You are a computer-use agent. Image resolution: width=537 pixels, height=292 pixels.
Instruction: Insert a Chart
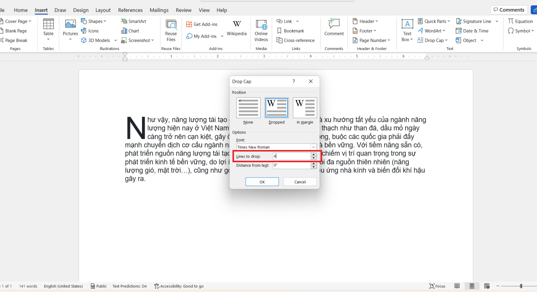(x=130, y=31)
